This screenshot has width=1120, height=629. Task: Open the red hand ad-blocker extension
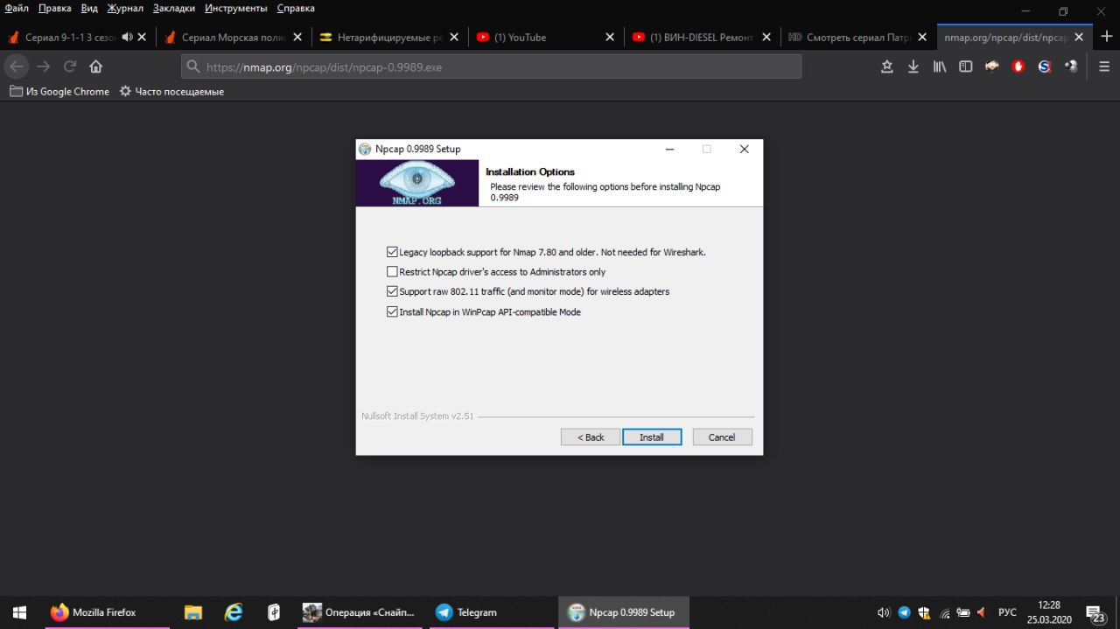tap(1018, 66)
